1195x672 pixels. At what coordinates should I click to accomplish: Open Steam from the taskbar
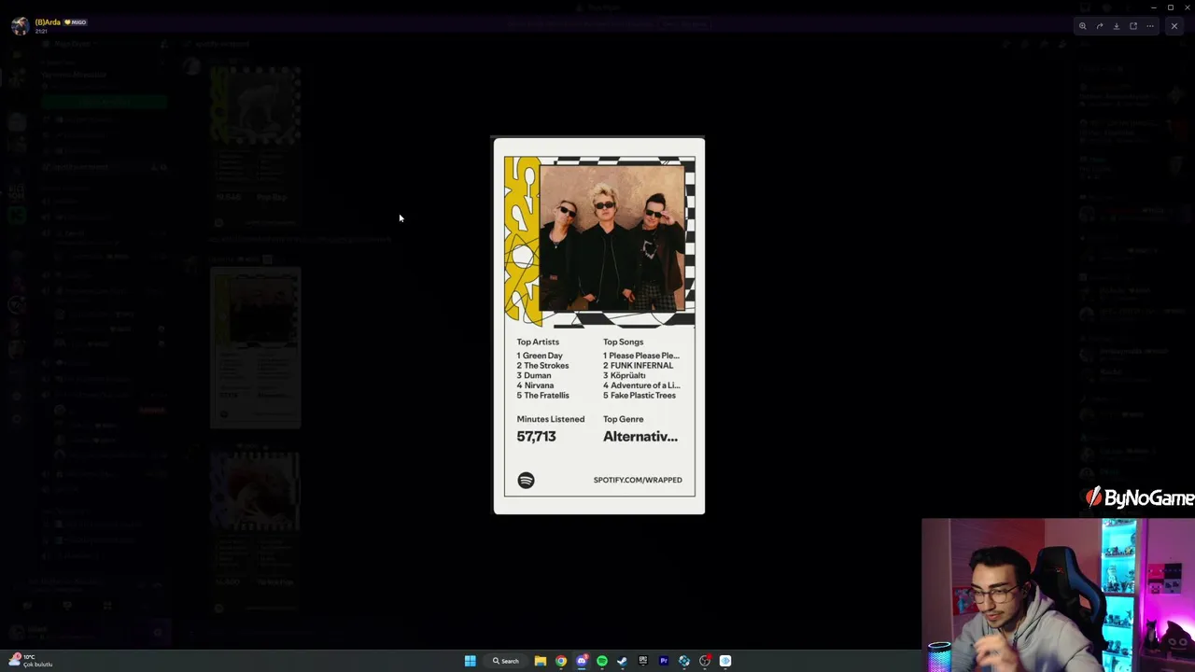[x=623, y=661]
